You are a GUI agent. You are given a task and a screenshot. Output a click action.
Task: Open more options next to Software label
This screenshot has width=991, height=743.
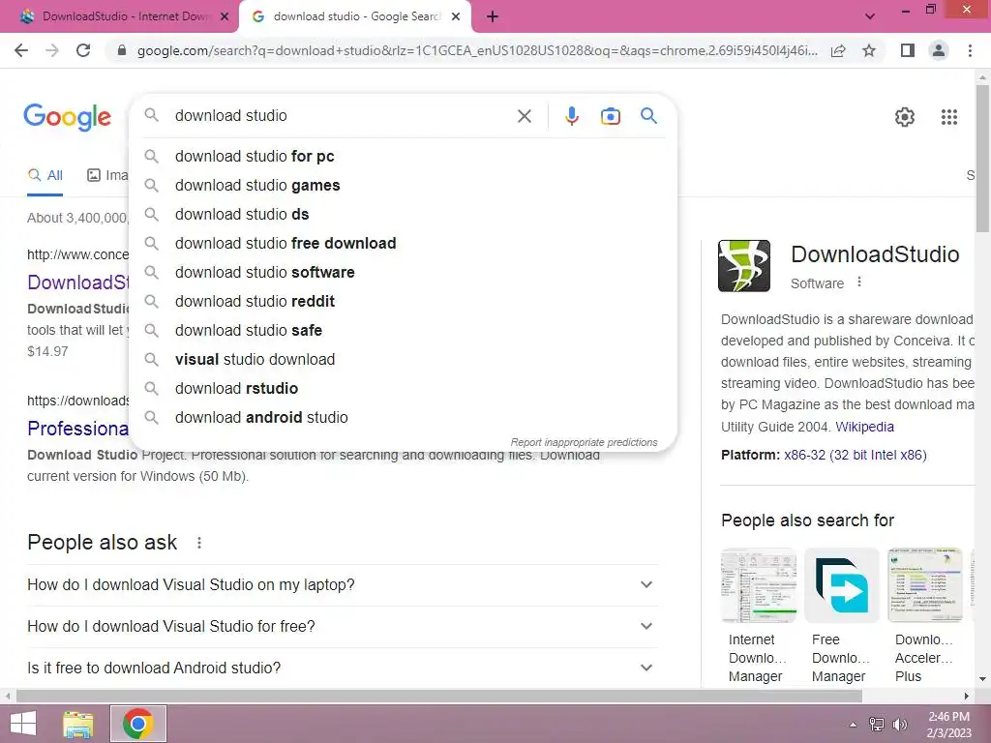click(x=859, y=282)
